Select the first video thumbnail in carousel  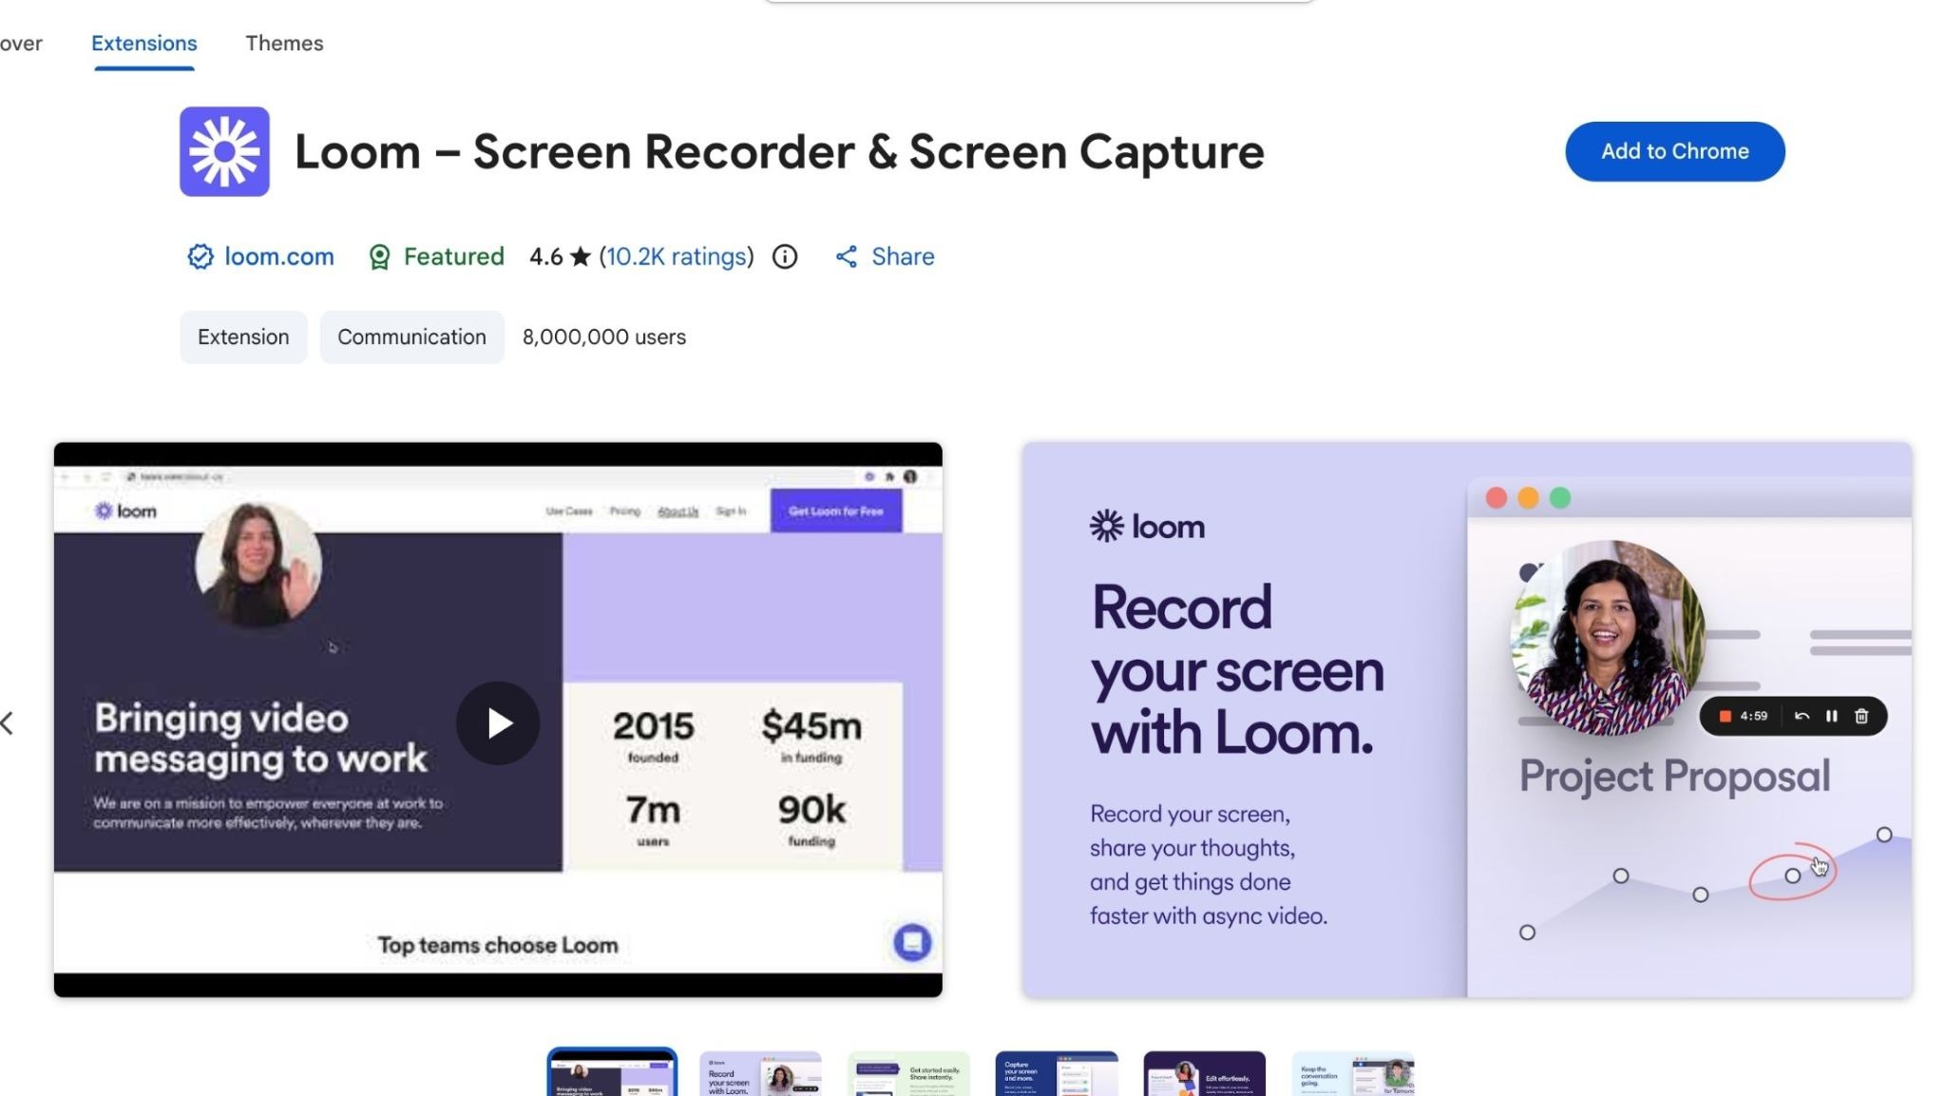click(x=612, y=1074)
